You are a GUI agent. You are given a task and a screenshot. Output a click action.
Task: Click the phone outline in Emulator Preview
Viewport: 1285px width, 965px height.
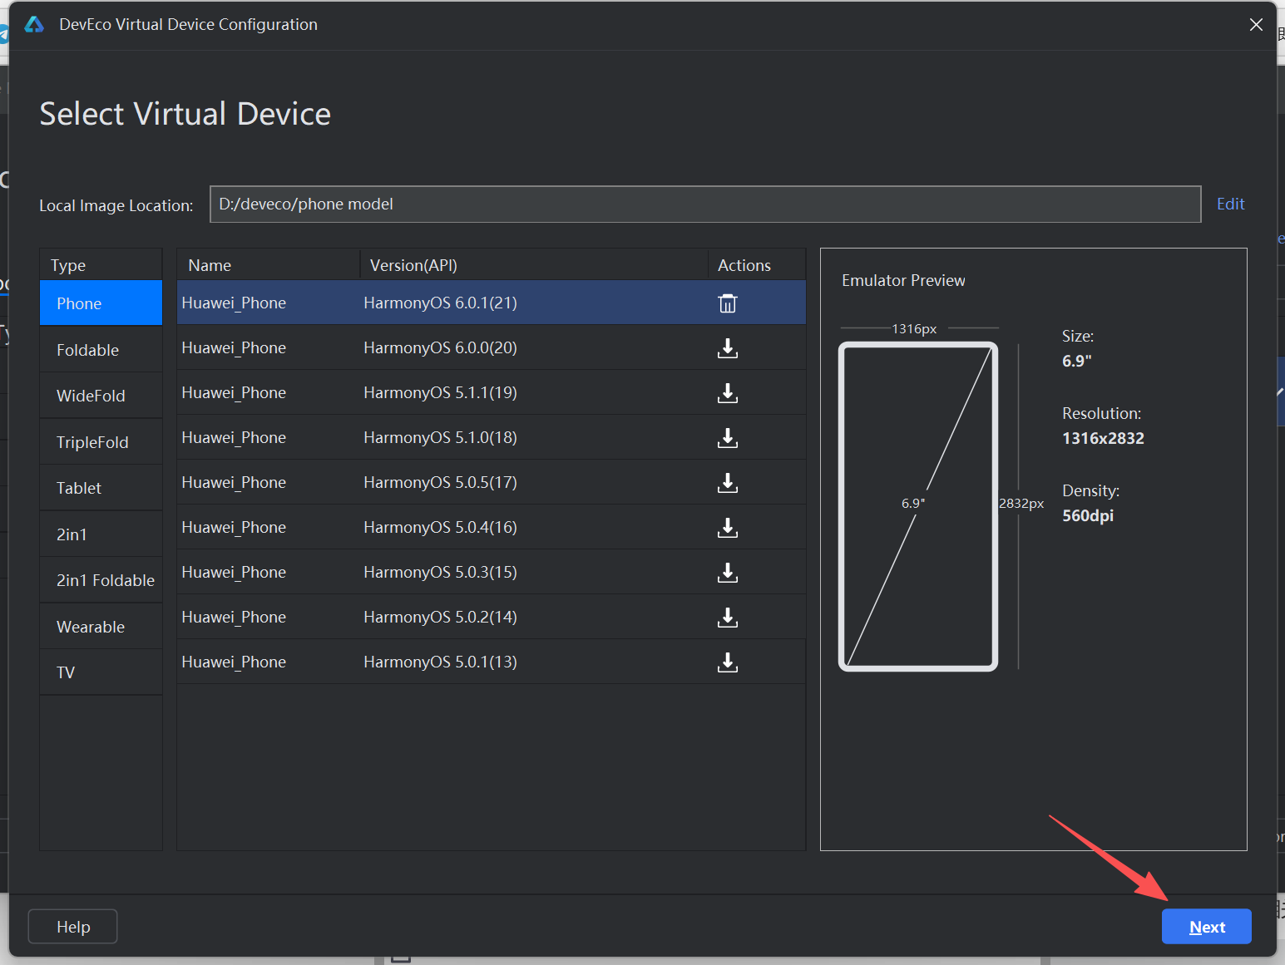coord(918,506)
